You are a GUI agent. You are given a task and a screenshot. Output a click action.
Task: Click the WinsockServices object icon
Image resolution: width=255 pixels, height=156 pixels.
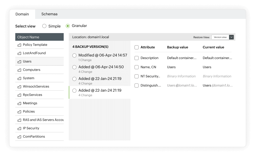point(19,86)
